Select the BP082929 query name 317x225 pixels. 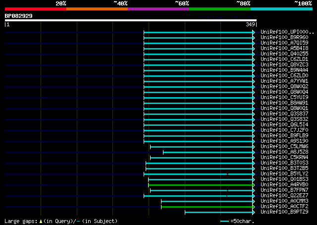click(x=19, y=16)
